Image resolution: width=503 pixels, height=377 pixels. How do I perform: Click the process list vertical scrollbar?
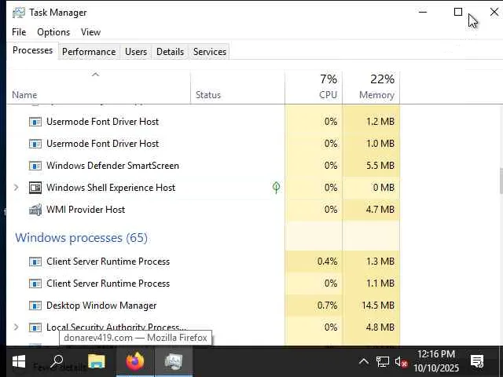[500, 181]
